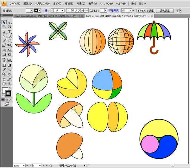Screen dimensions: 190x168
Task: Select the Line Segment tool
Action: [x=4, y=36]
